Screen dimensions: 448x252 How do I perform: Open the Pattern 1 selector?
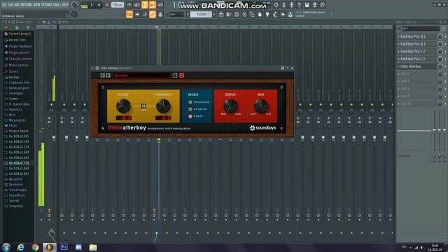coord(201,14)
